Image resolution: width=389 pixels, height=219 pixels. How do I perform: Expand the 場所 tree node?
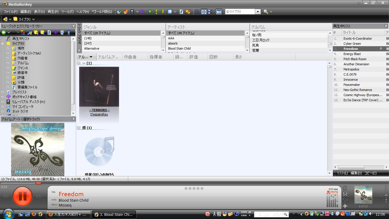point(8,48)
